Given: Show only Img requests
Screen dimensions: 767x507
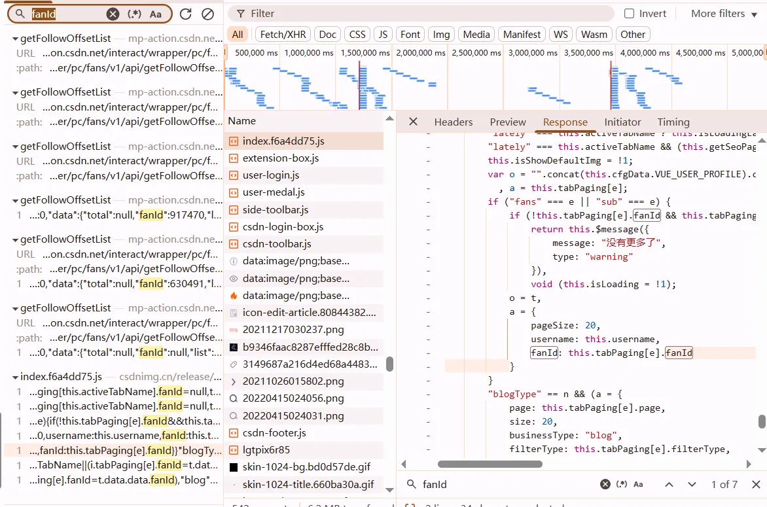Looking at the screenshot, I should [441, 35].
